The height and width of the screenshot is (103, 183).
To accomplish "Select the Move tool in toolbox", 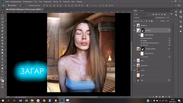I will pos(2,13).
